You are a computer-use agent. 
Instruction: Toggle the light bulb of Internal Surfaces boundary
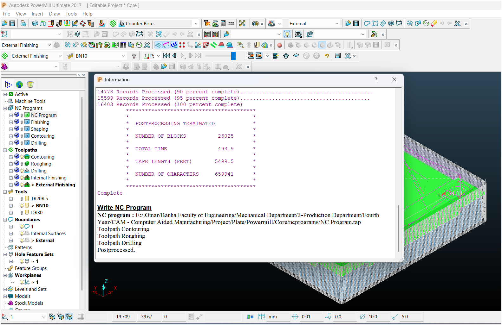pyautogui.click(x=22, y=234)
